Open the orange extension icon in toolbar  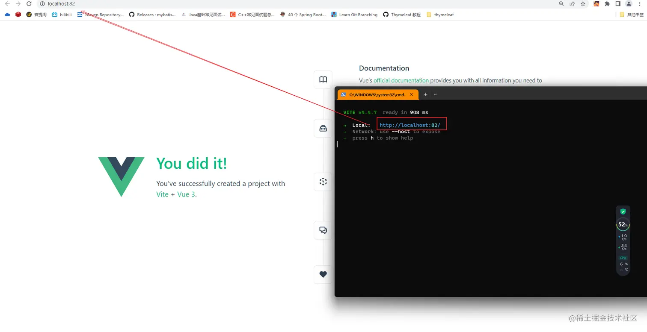pyautogui.click(x=597, y=4)
